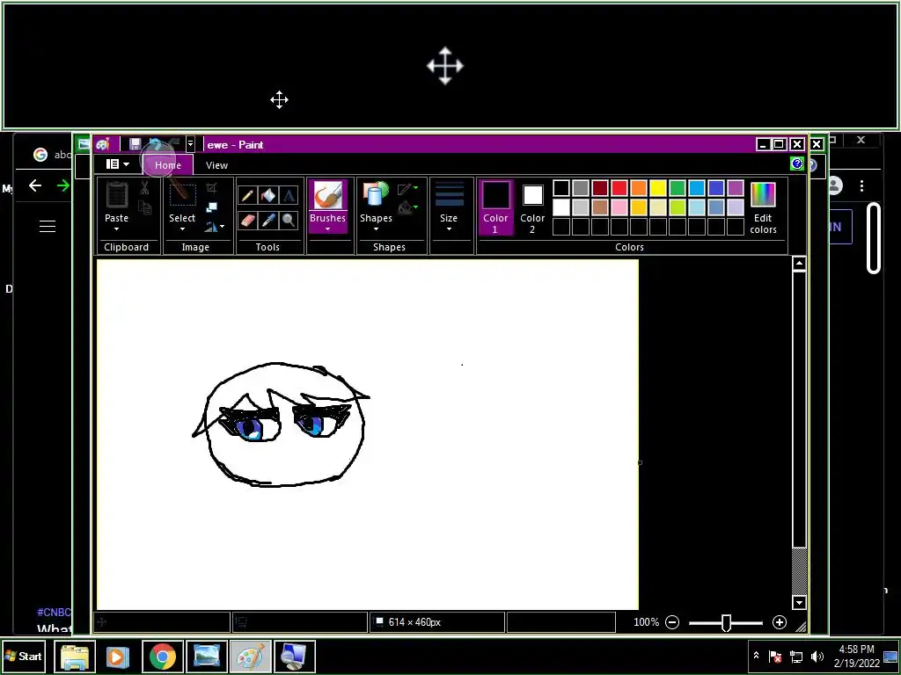901x675 pixels.
Task: Pick the pink color swatch
Action: 619,207
